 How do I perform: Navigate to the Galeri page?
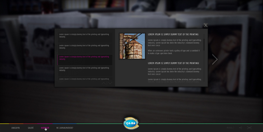[31, 128]
